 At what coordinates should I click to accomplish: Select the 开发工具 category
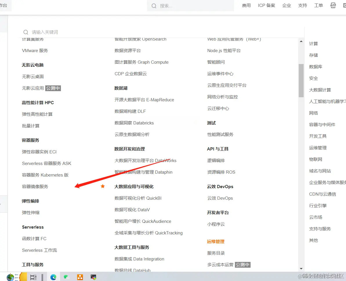318,136
